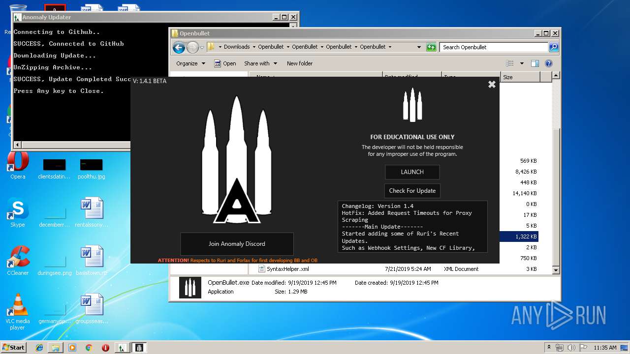Viewport: 630px width, 354px height.
Task: Click New folder in Explorer toolbar
Action: click(x=300, y=63)
